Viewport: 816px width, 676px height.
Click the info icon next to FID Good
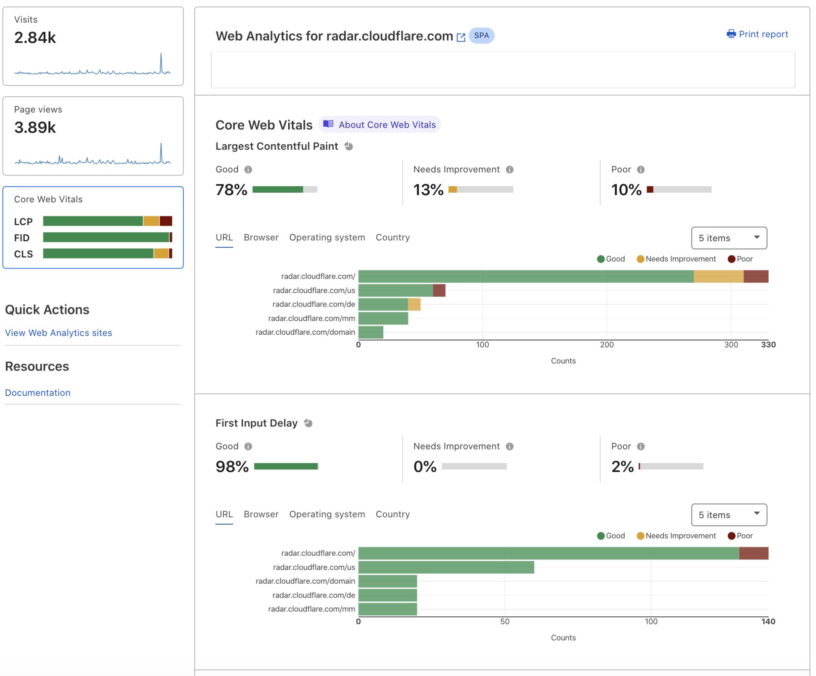pyautogui.click(x=248, y=447)
